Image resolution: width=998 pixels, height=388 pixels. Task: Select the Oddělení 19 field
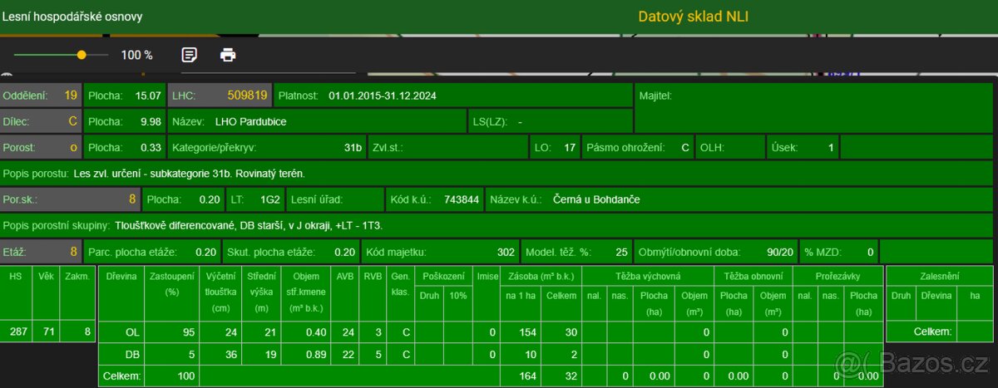[x=41, y=96]
